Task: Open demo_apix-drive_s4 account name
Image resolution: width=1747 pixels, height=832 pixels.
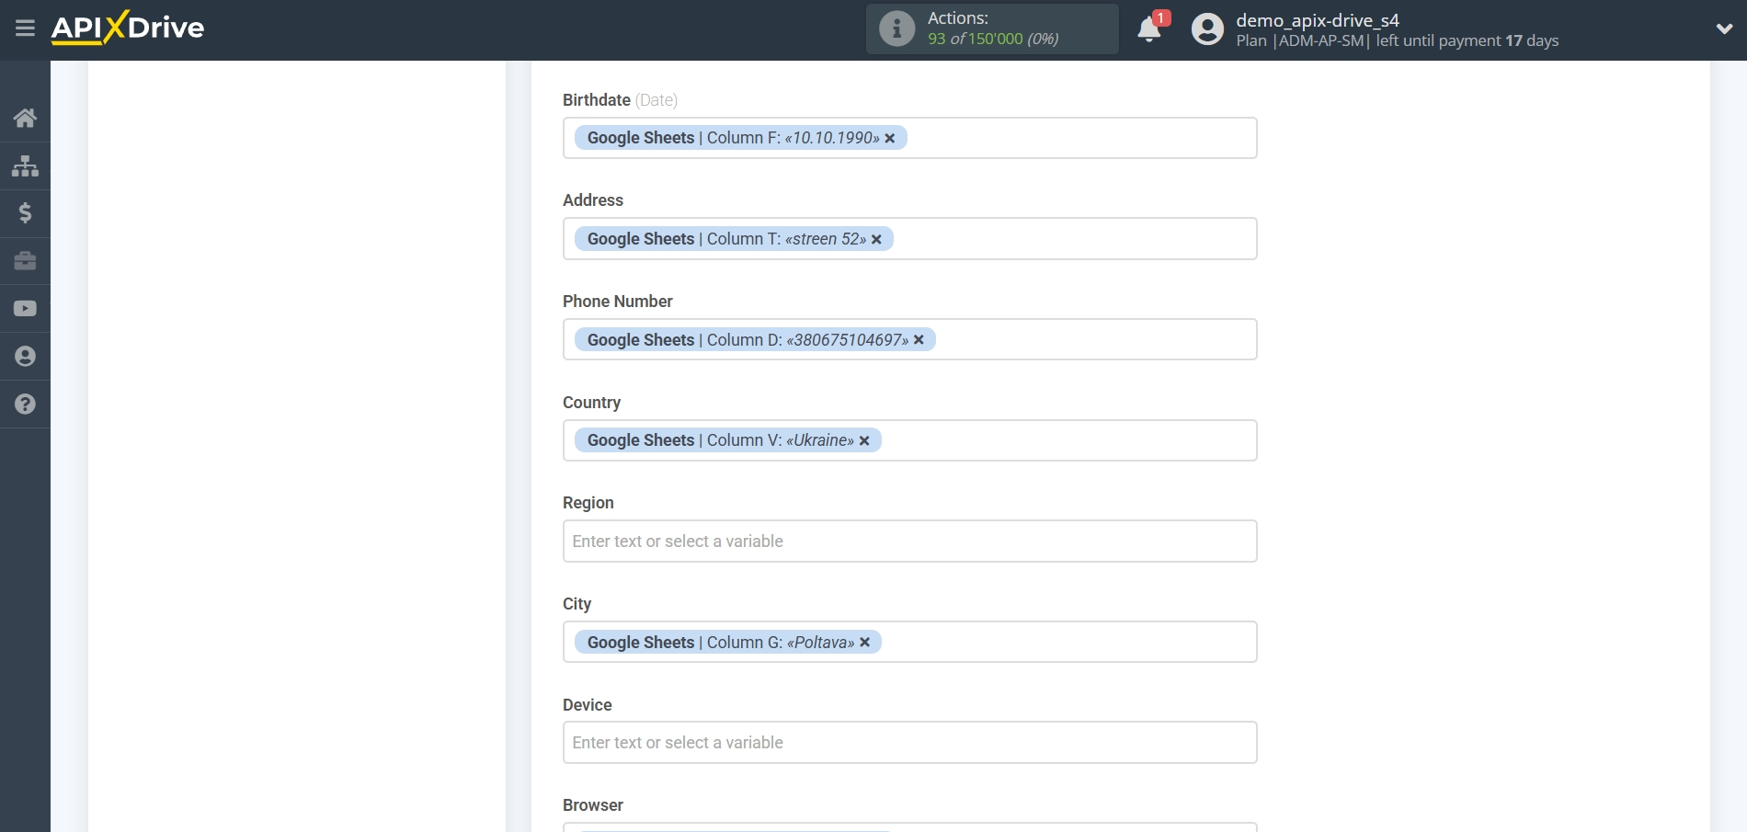Action: [1317, 20]
